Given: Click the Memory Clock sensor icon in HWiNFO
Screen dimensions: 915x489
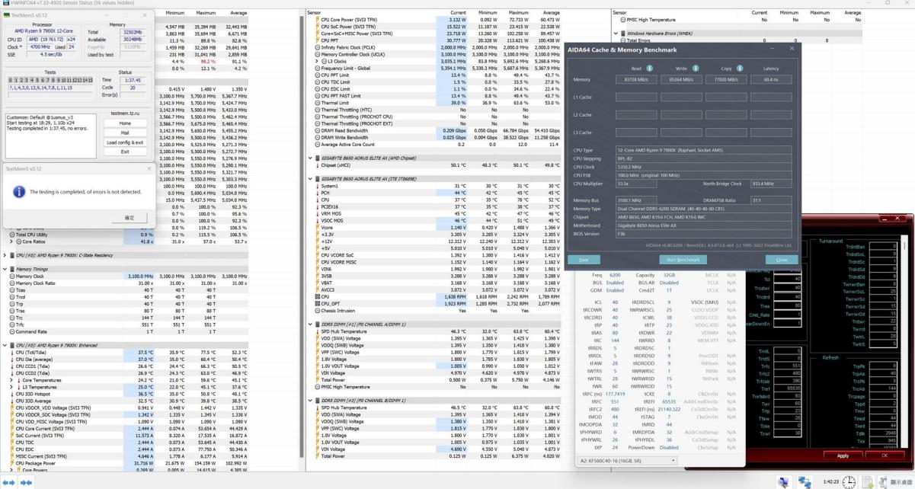Looking at the screenshot, I should click(x=11, y=276).
